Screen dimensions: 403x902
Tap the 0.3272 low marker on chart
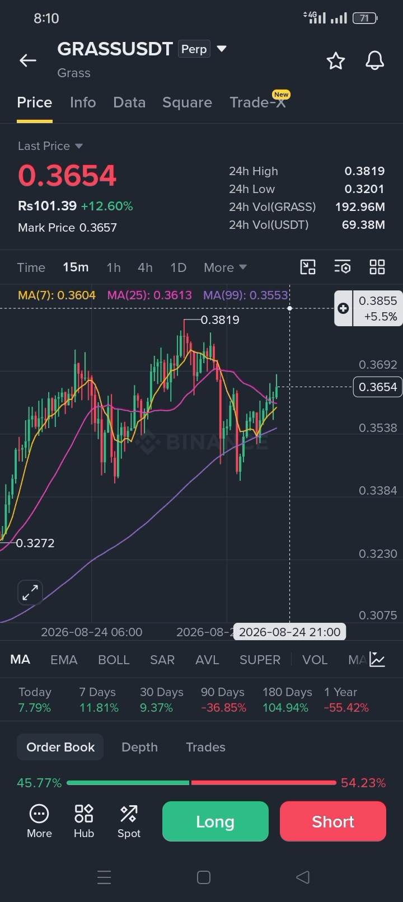(35, 543)
